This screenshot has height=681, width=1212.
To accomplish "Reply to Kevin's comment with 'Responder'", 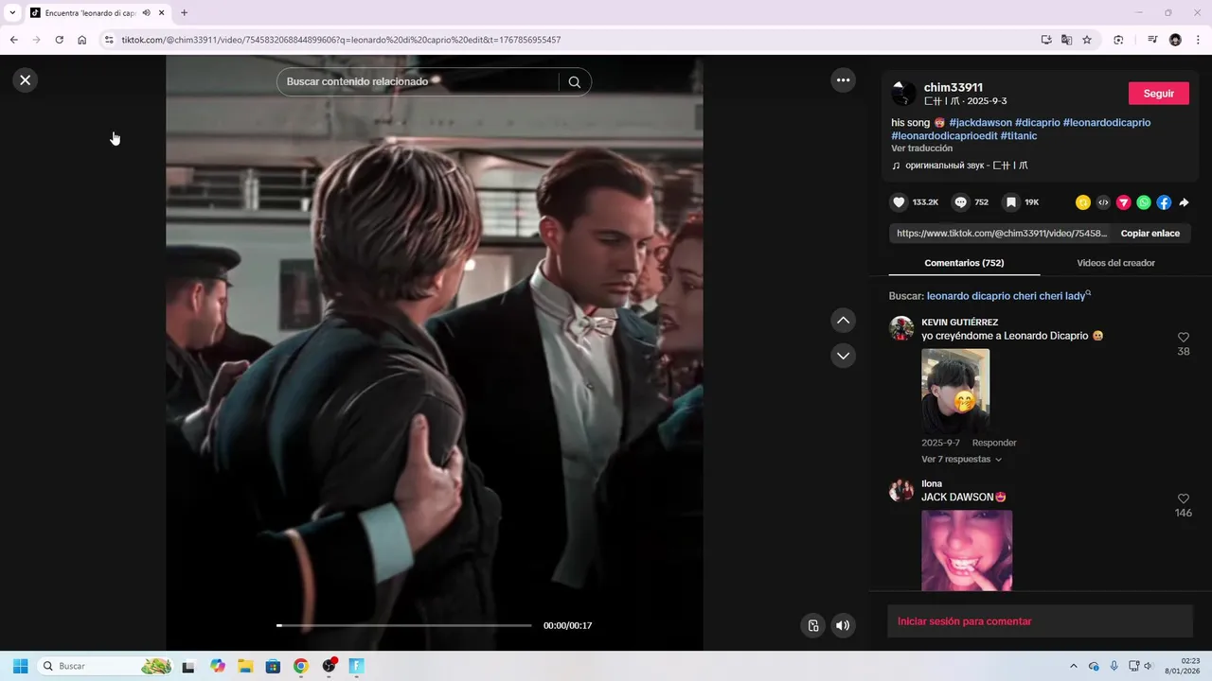I will tap(994, 443).
